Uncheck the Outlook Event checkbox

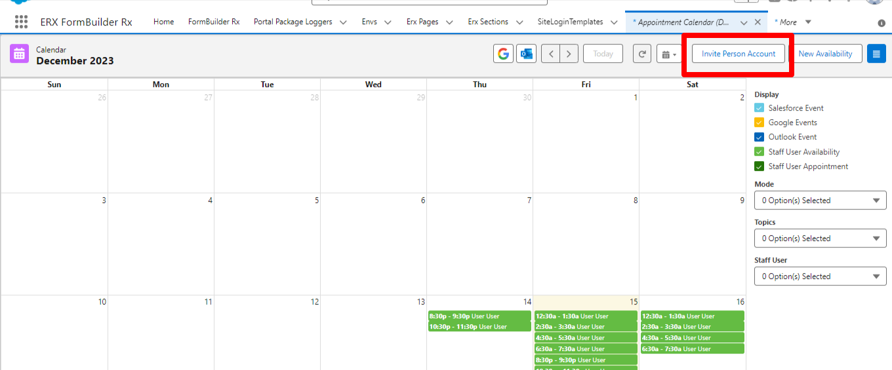click(x=759, y=138)
